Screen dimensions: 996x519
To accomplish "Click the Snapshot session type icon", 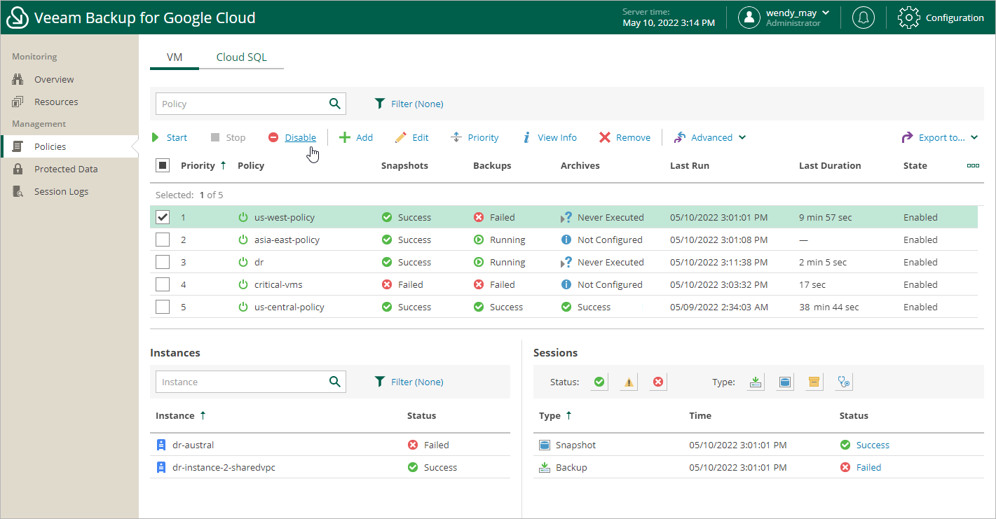I will [x=545, y=445].
